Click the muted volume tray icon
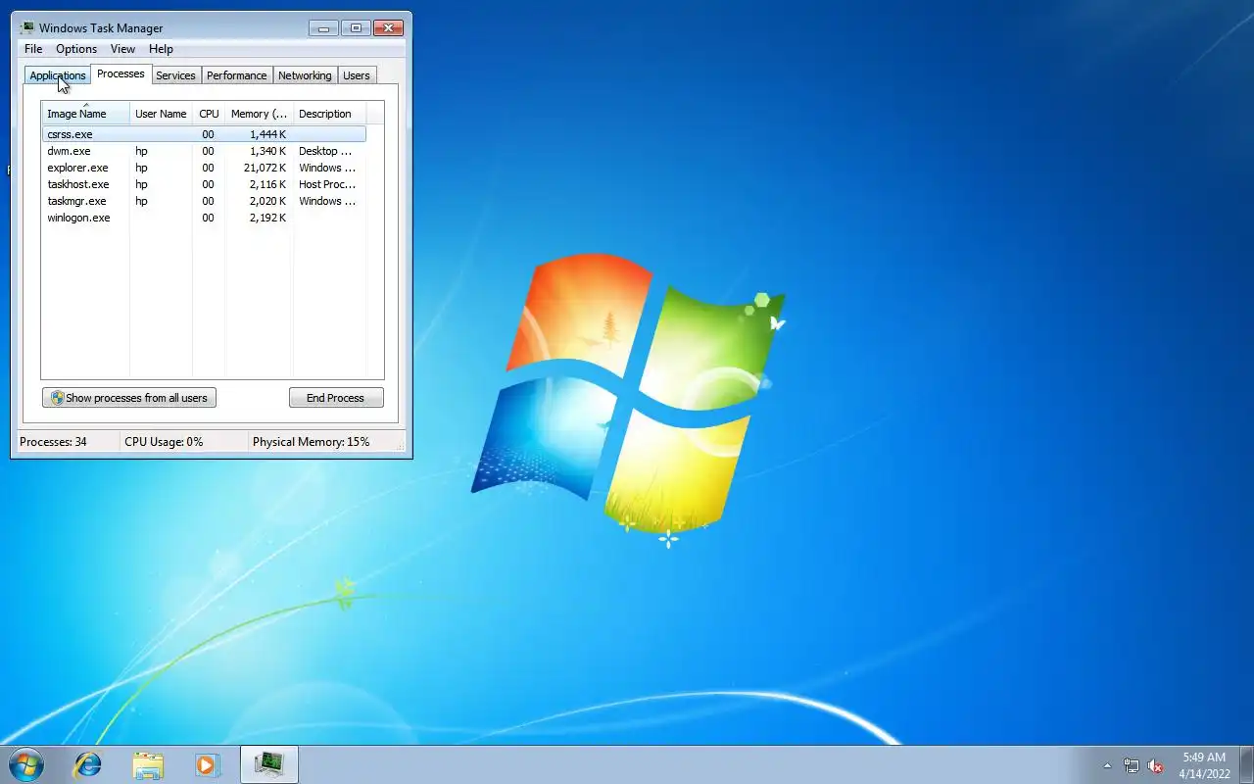Viewport: 1254px width, 784px height. pyautogui.click(x=1156, y=765)
